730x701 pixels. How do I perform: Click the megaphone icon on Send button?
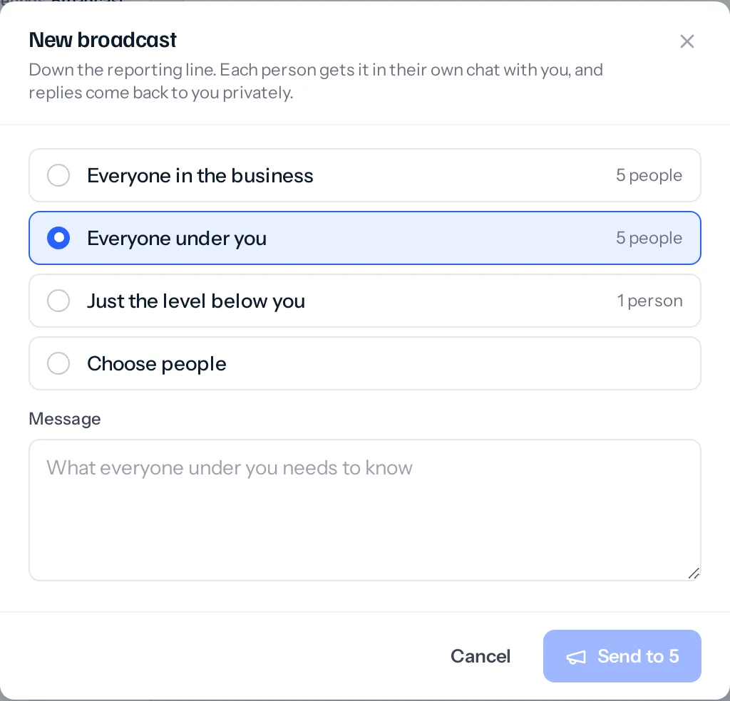576,657
